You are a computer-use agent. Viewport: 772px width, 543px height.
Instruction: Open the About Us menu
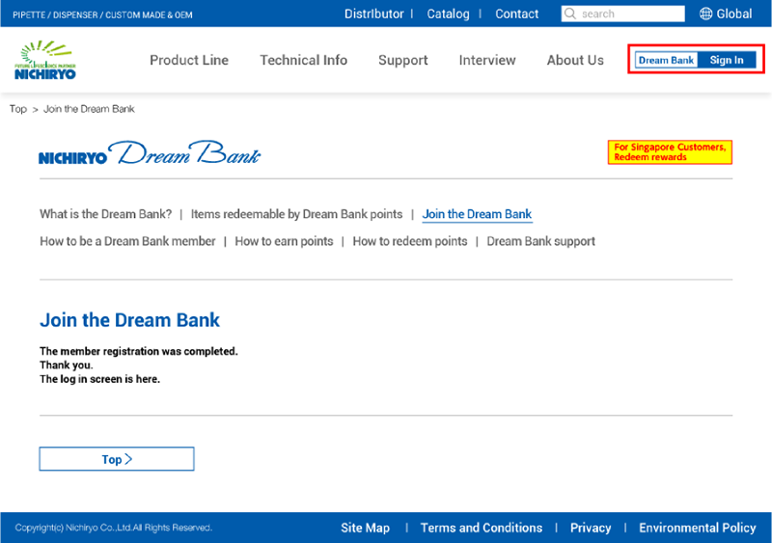click(x=575, y=60)
